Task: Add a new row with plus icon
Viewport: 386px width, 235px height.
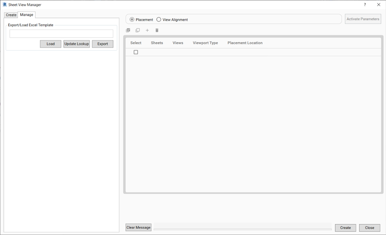Action: coord(147,30)
